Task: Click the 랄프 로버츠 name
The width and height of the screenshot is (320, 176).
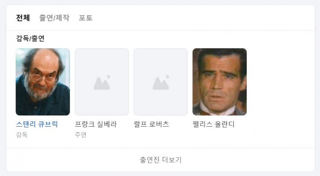Action: [x=151, y=124]
